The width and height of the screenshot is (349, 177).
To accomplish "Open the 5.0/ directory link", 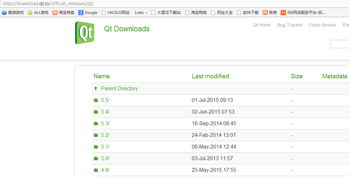I will point(105,158).
